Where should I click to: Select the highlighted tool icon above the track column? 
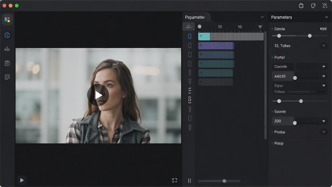tap(189, 27)
